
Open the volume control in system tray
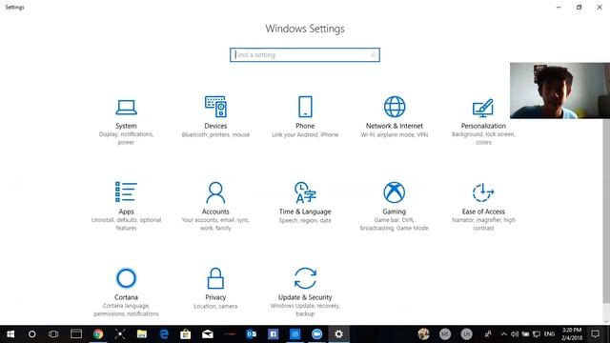pyautogui.click(x=515, y=334)
